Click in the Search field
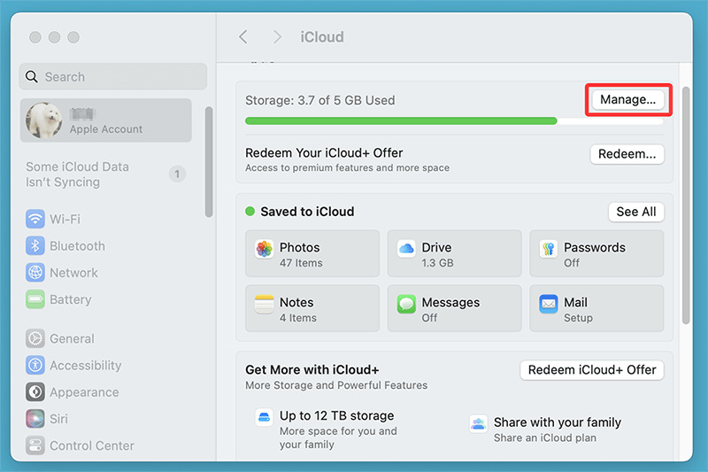This screenshot has width=708, height=472. pyautogui.click(x=113, y=77)
